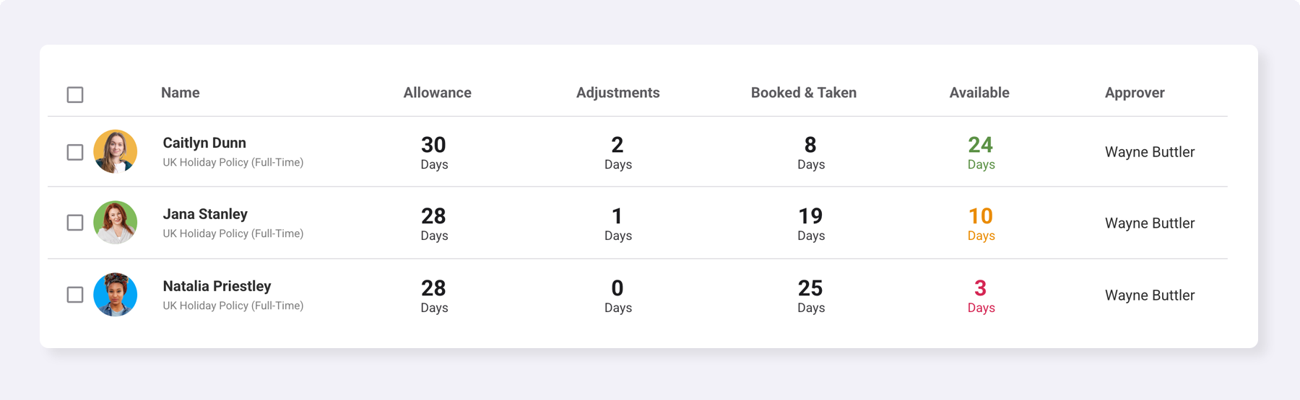The image size is (1300, 400).
Task: Open Caitlyn Dunn's name link
Action: coord(204,143)
